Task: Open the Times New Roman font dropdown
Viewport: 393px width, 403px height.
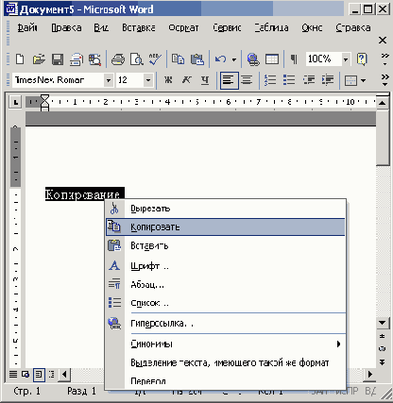Action: (x=109, y=80)
